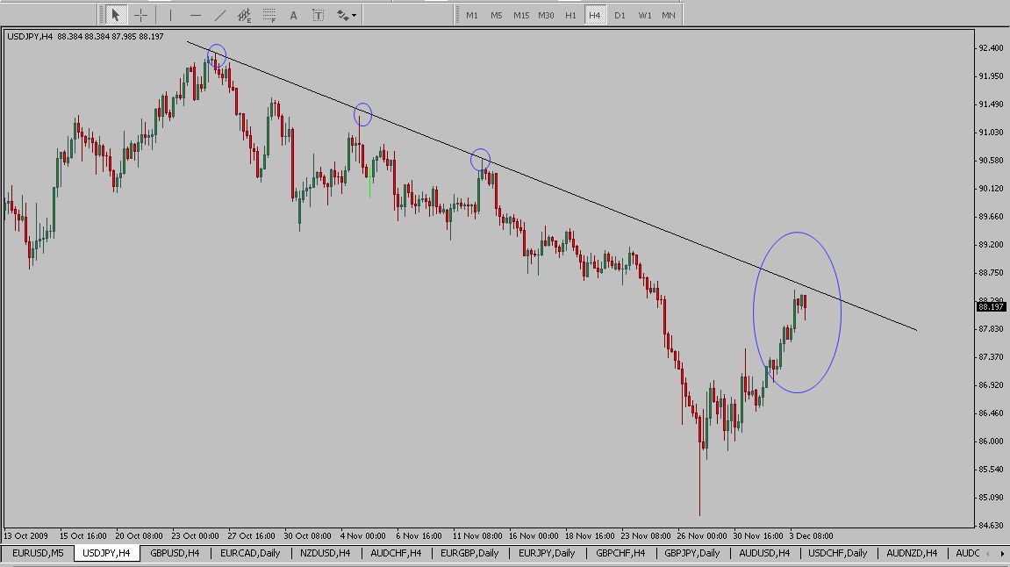
Task: Open the EURUSD,M5 chart tab
Action: click(38, 553)
